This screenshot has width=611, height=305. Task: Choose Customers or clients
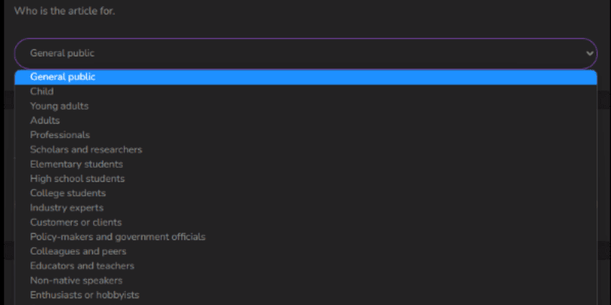(305, 223)
